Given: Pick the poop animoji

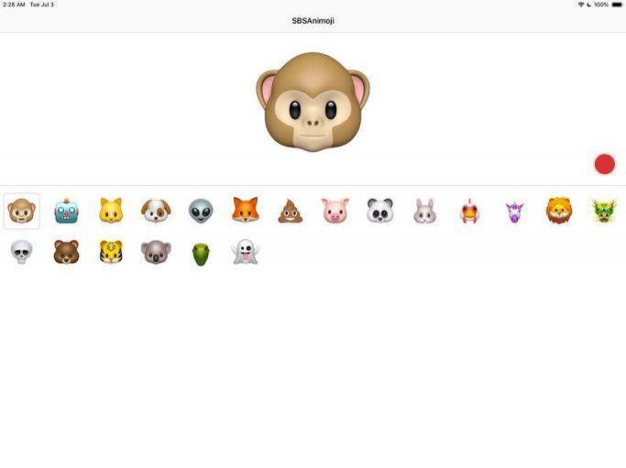Looking at the screenshot, I should [291, 211].
